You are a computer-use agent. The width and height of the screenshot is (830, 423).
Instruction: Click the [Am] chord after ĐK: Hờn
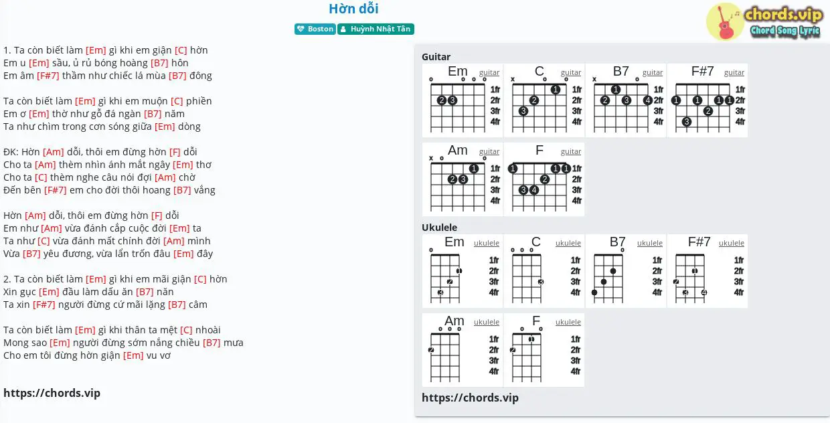click(x=54, y=152)
